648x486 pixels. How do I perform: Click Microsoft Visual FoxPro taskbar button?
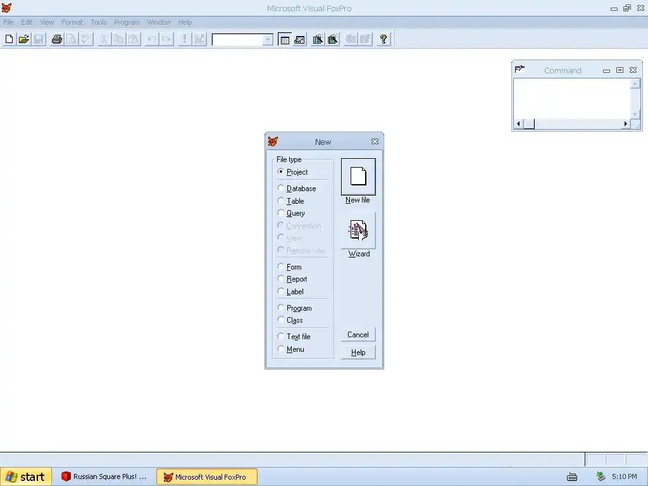point(207,477)
